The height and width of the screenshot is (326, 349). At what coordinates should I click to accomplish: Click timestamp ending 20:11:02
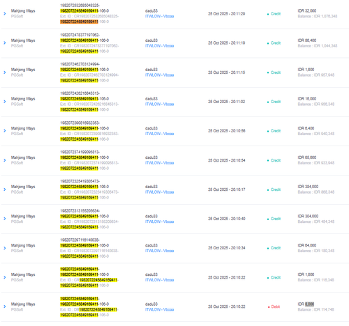click(x=226, y=102)
